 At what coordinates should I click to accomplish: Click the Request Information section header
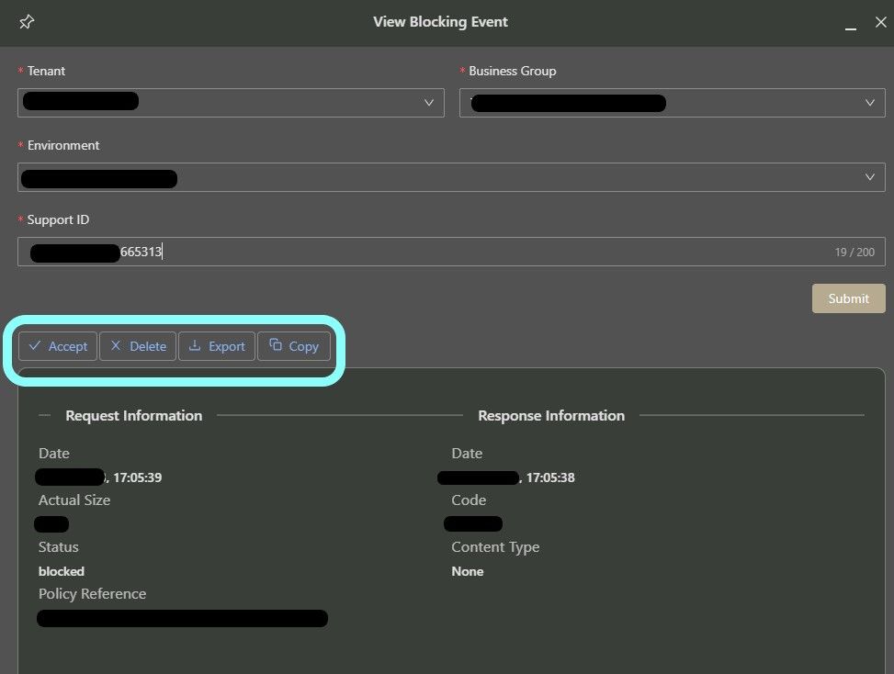pos(134,416)
